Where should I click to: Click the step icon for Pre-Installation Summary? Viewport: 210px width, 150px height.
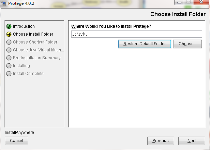click(x=9, y=58)
